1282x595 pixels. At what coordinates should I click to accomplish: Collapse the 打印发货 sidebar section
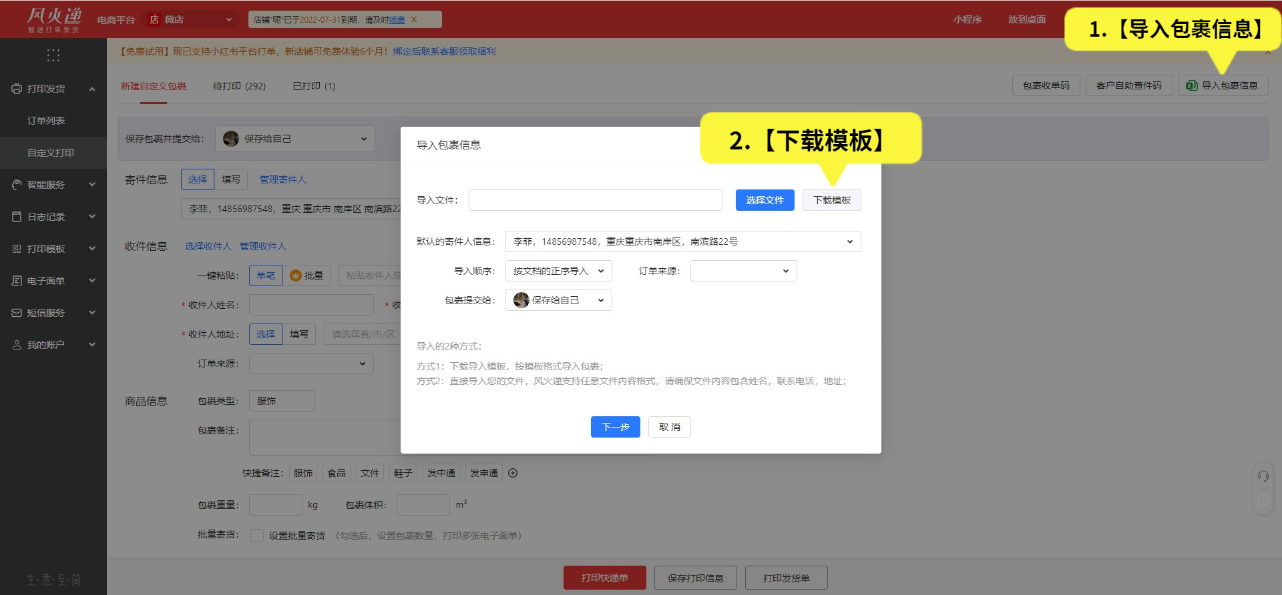point(92,89)
